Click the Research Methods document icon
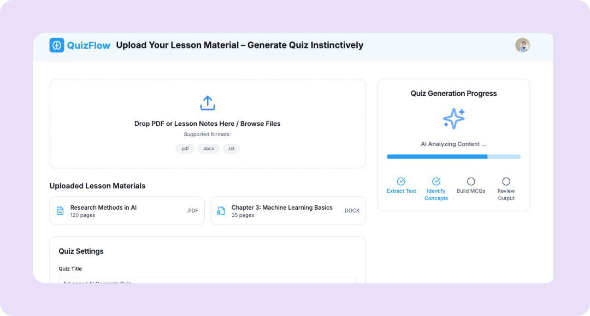Image resolution: width=590 pixels, height=316 pixels. [60, 211]
